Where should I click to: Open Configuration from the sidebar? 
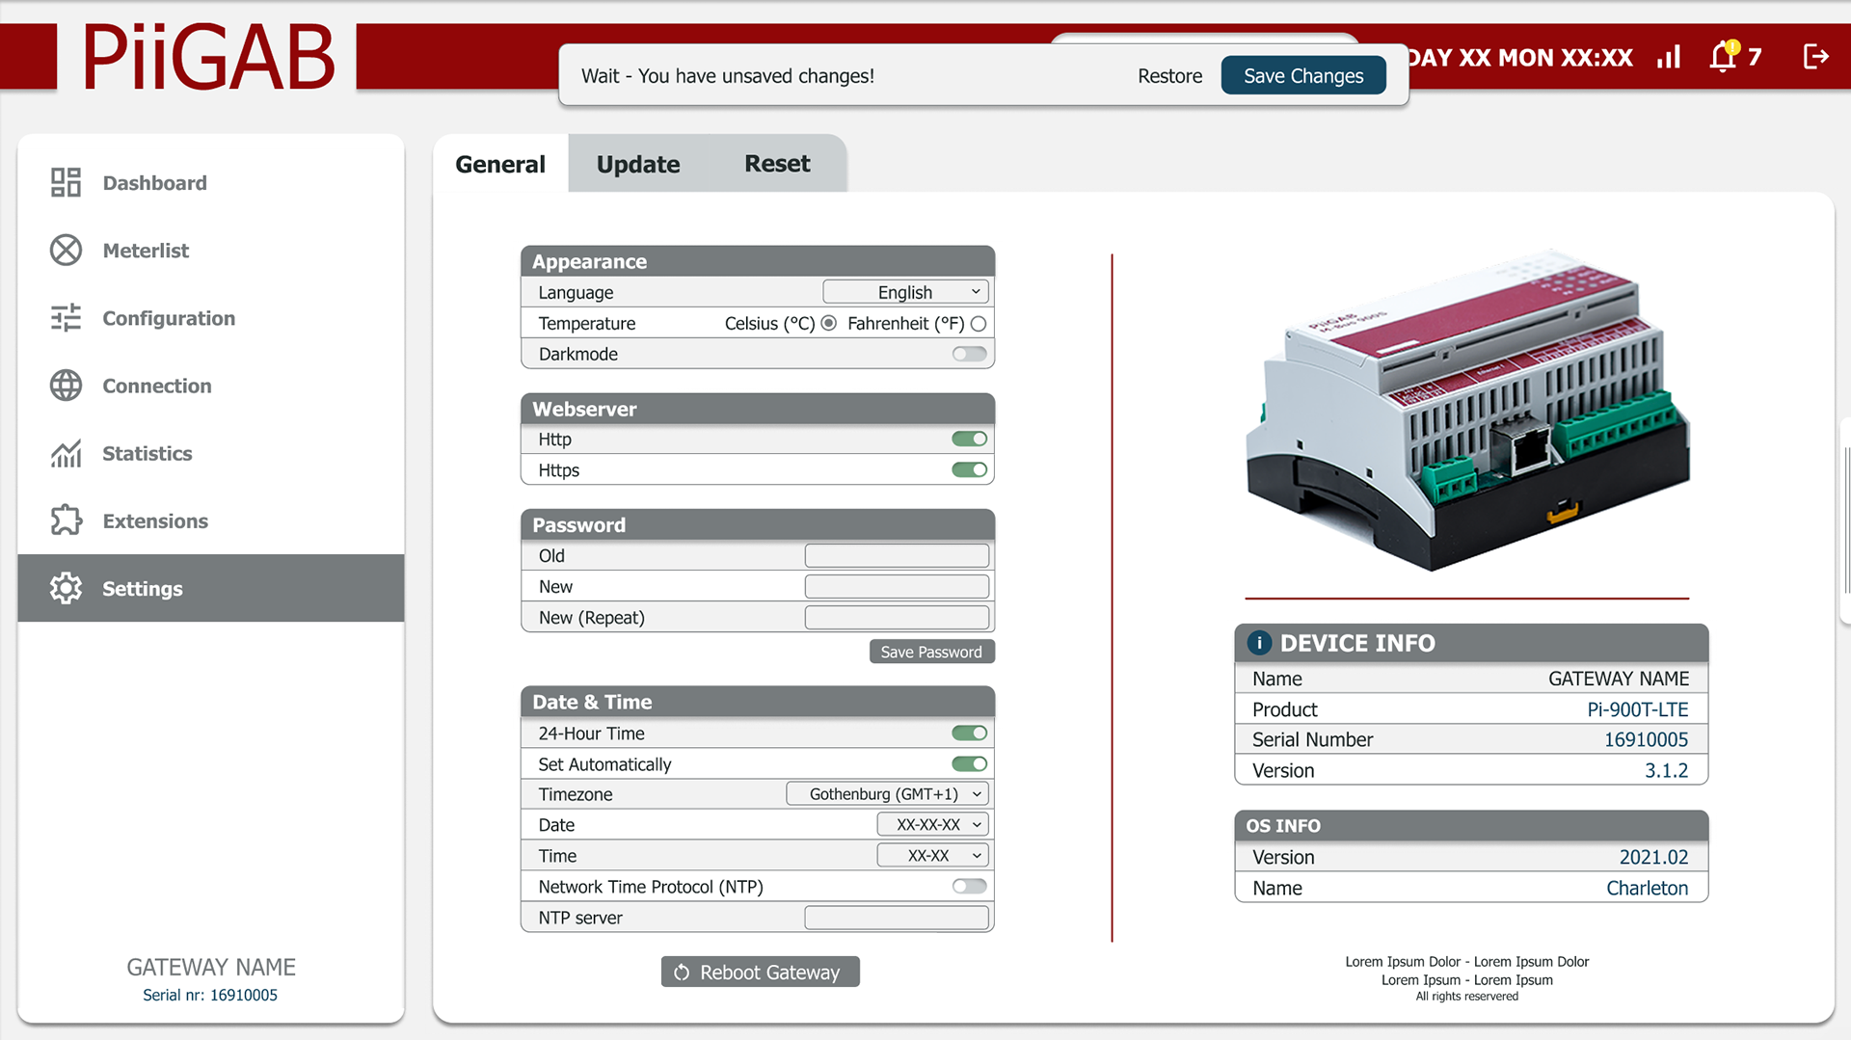click(x=210, y=317)
